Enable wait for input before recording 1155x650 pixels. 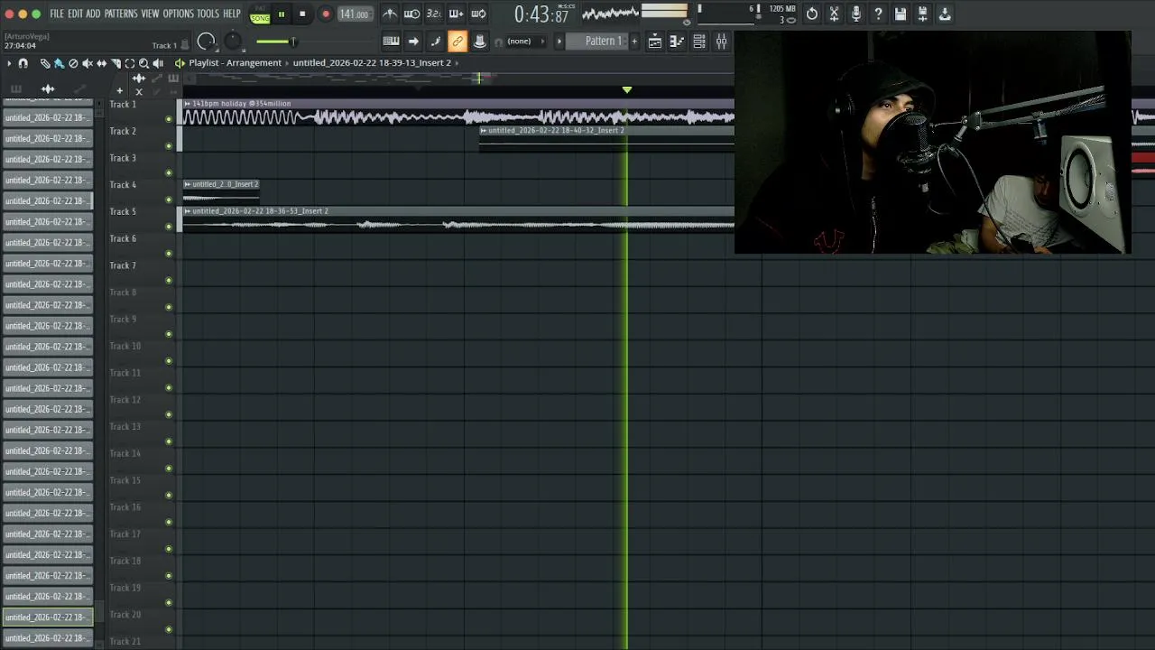click(x=411, y=14)
